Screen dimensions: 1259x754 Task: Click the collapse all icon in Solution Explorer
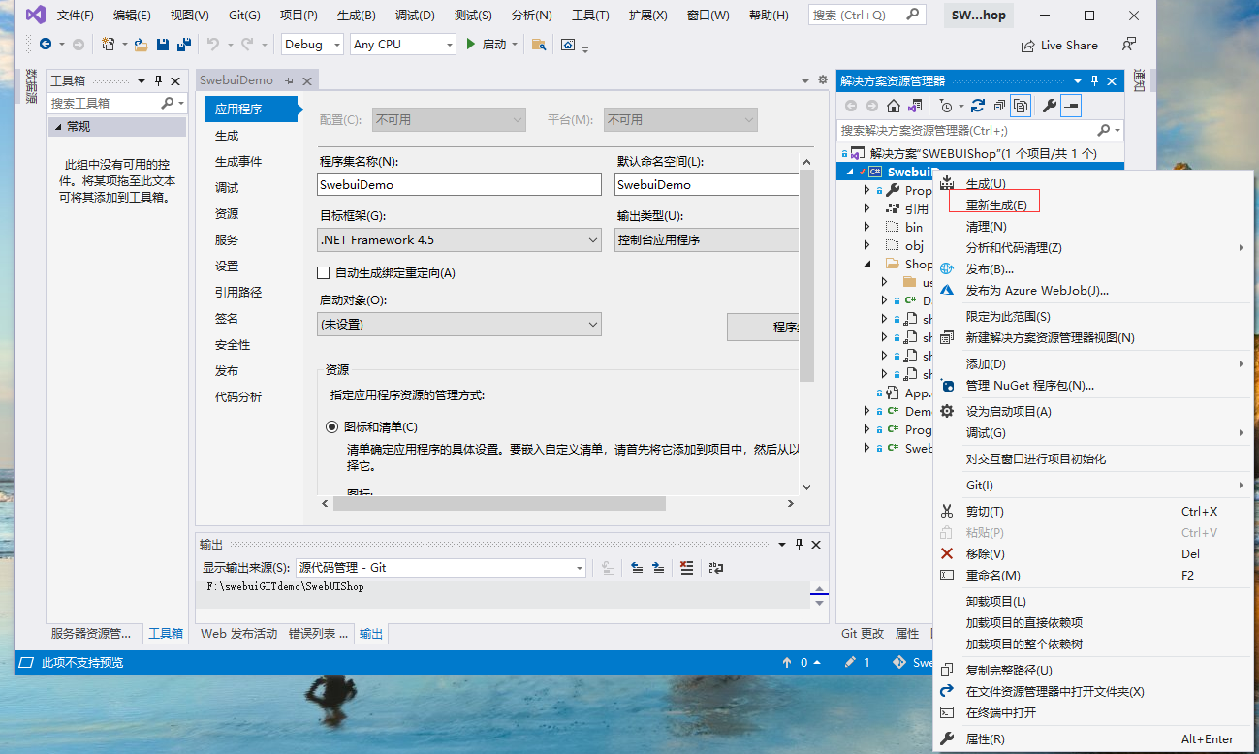pos(999,106)
